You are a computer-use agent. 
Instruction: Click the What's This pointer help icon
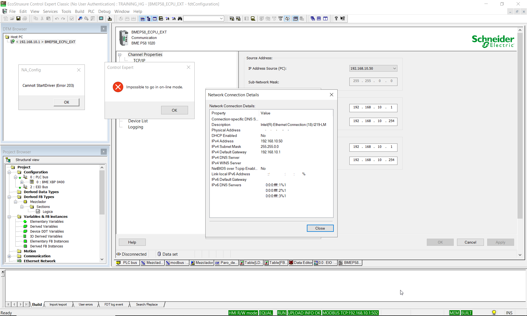pos(343,19)
